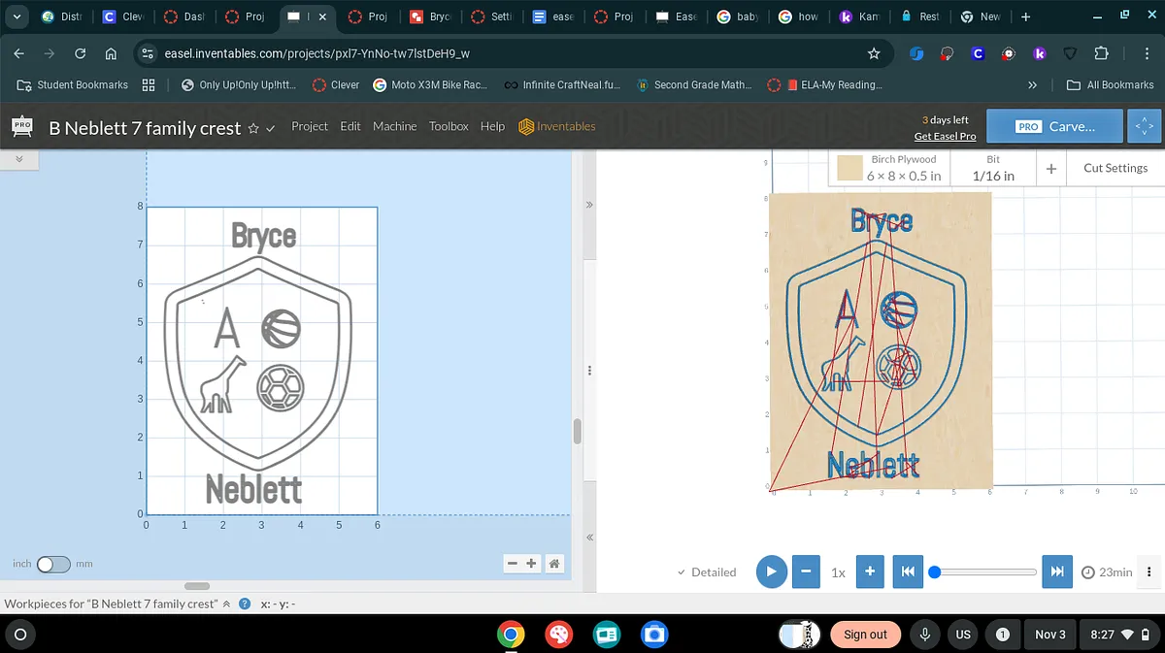Click the help question mark beside Workpieces

pos(245,604)
